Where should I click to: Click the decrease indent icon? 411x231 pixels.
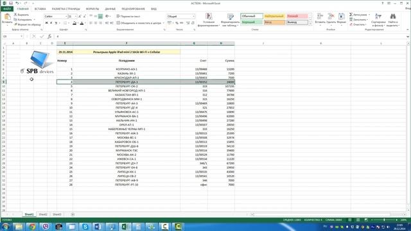coord(107,23)
